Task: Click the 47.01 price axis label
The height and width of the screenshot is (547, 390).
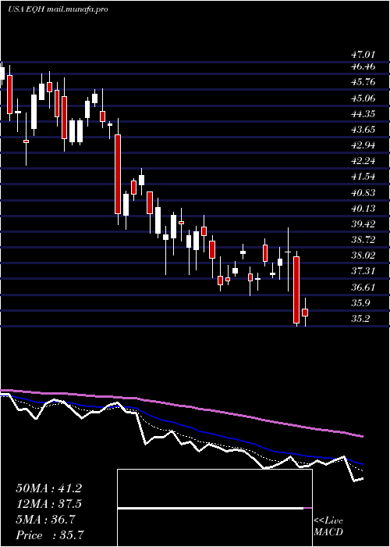Action: [x=363, y=55]
